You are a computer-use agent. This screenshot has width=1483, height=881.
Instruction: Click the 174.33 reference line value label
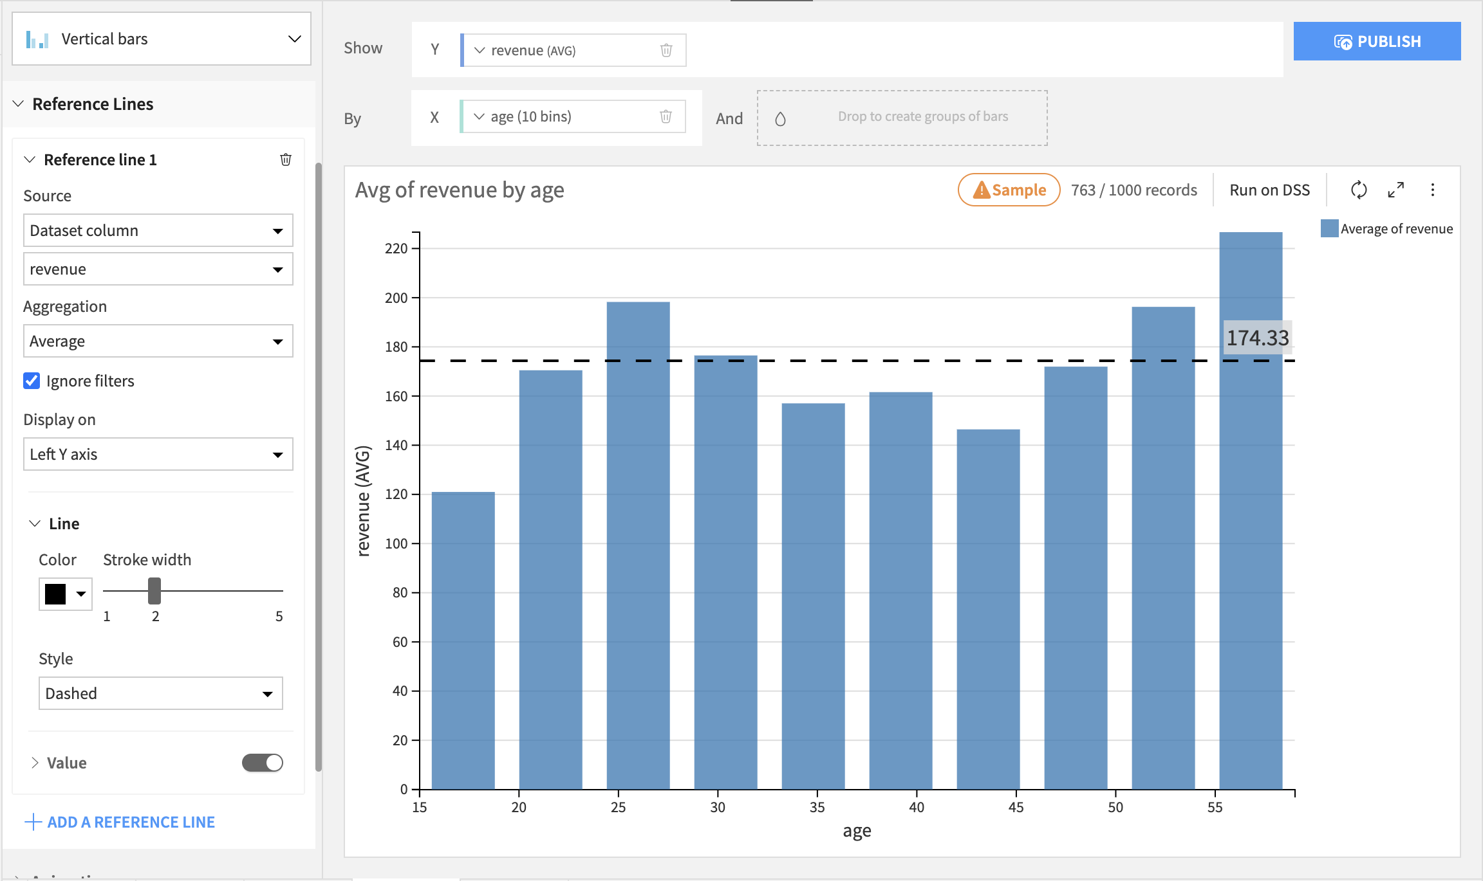(x=1258, y=338)
